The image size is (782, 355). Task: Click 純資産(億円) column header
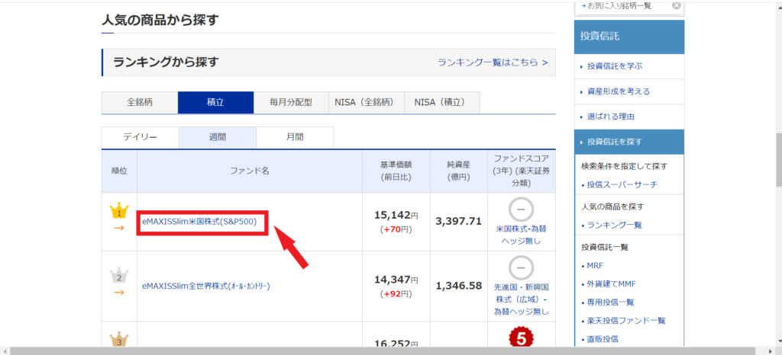click(x=459, y=171)
